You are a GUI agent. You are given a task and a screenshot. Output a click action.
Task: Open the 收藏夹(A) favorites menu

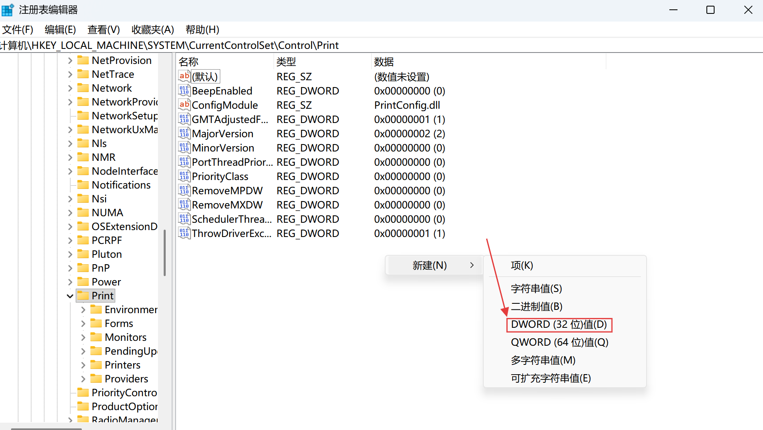pyautogui.click(x=153, y=30)
